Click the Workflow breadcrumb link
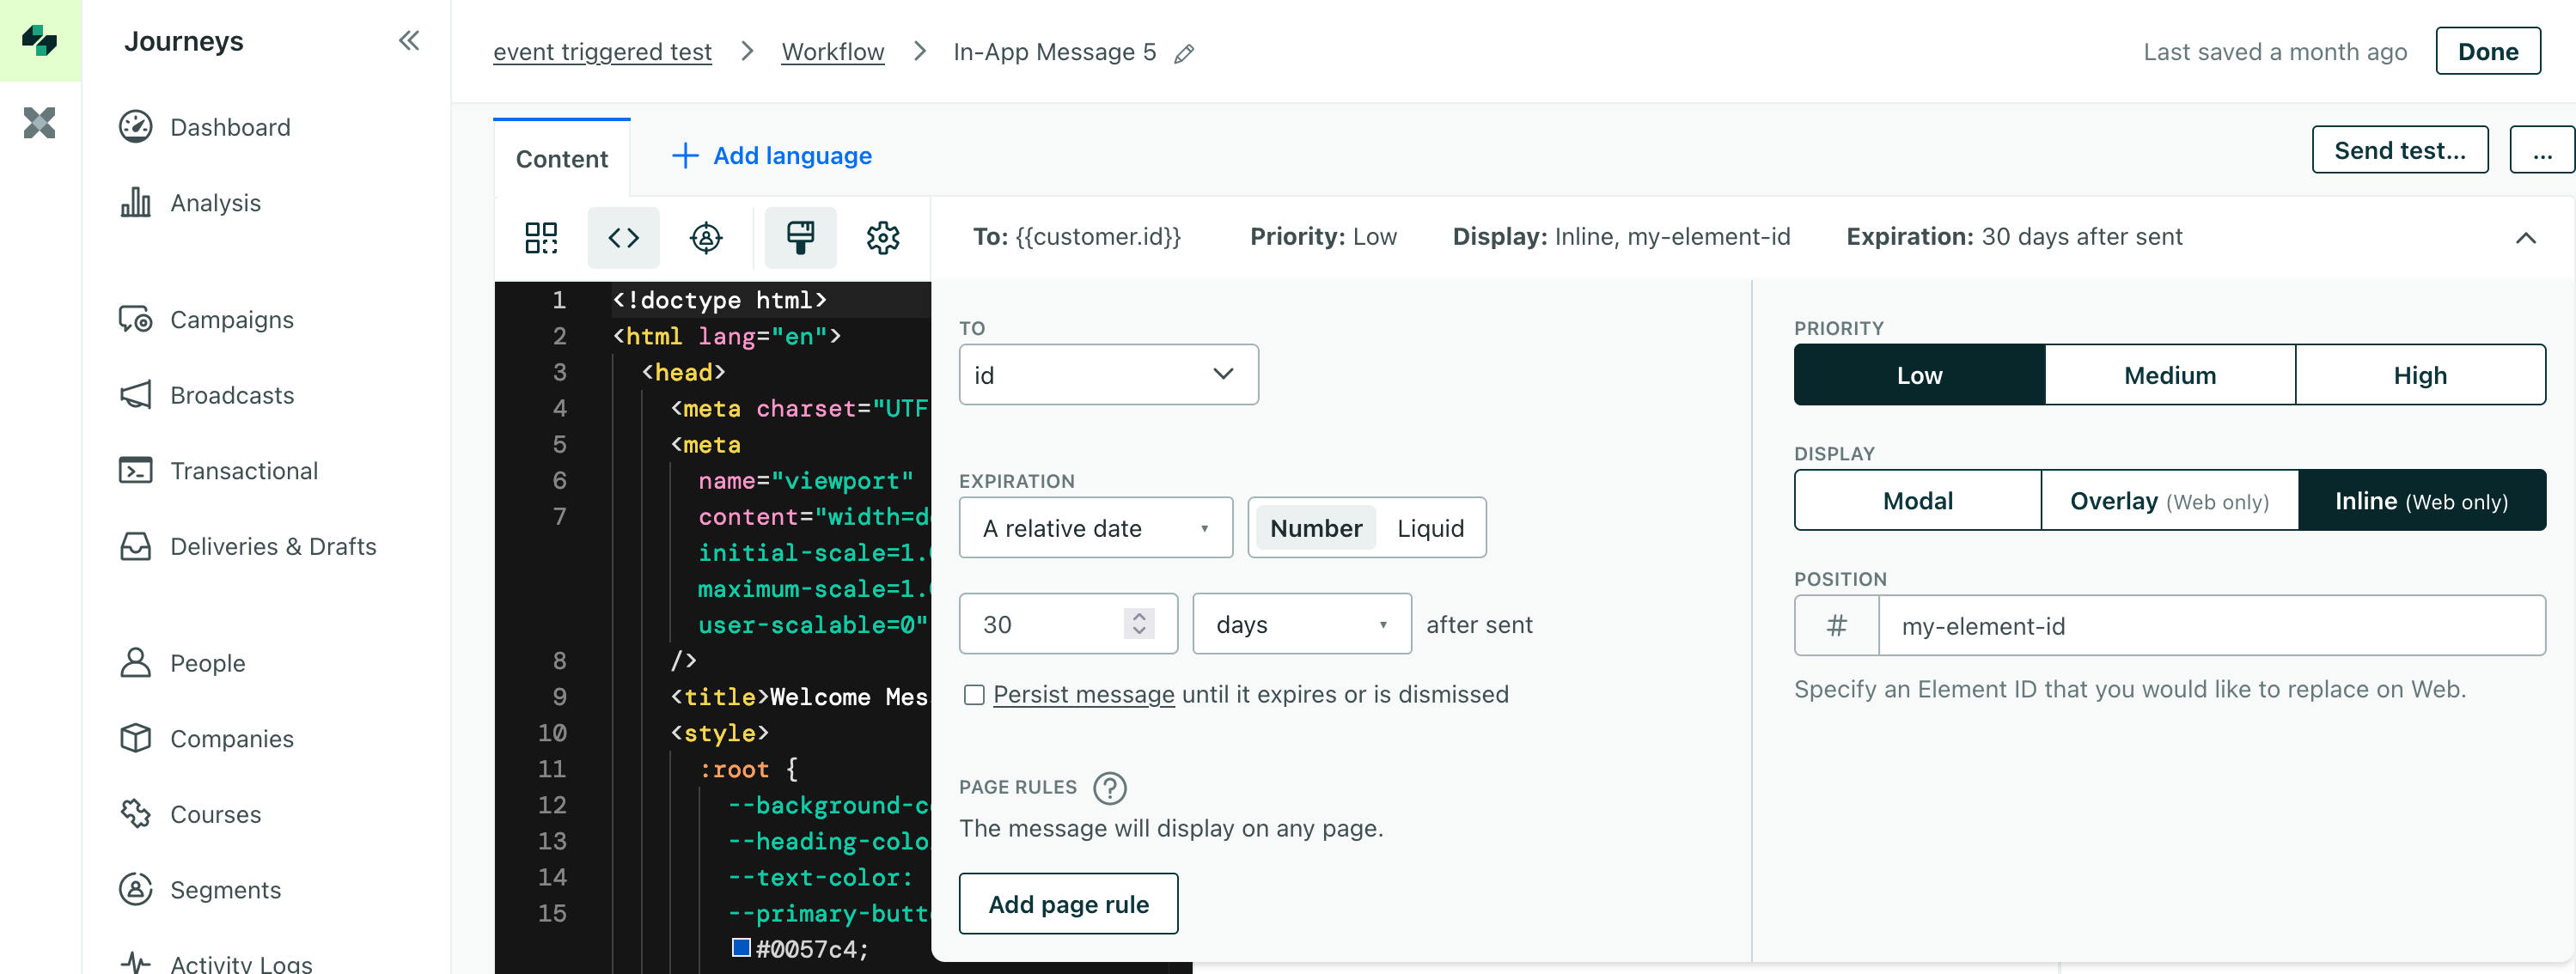Screen dimensions: 2576x974 coord(832,52)
